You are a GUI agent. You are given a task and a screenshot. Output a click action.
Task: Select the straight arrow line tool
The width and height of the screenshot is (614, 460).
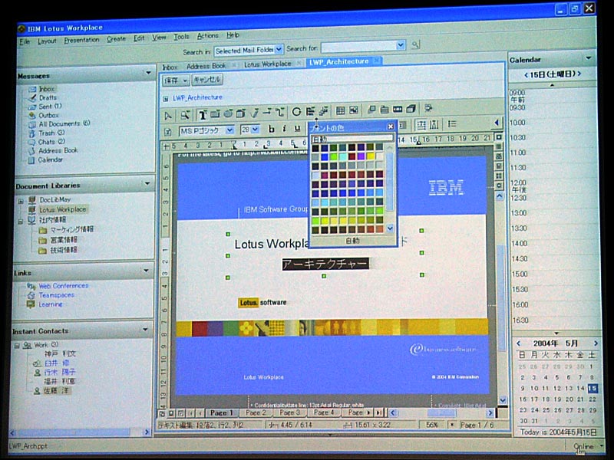[x=266, y=113]
